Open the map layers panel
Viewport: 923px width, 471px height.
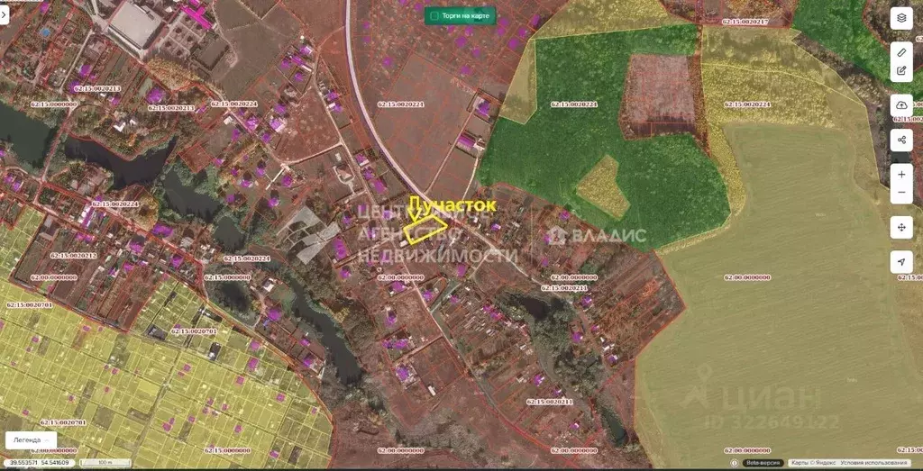click(901, 18)
